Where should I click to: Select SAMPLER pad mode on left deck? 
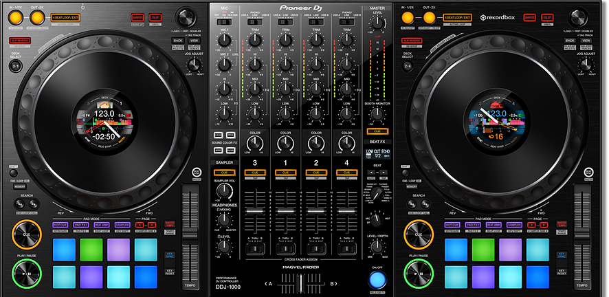coord(123,225)
